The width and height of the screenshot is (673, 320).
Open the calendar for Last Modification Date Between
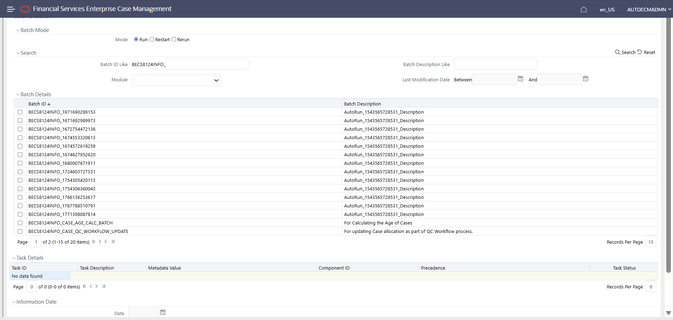520,78
